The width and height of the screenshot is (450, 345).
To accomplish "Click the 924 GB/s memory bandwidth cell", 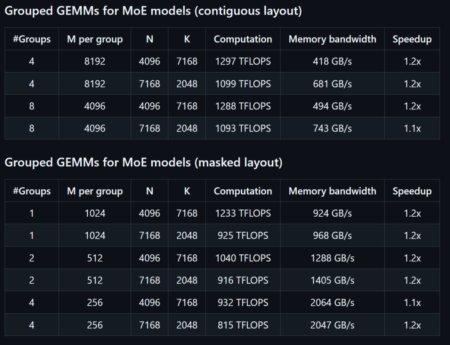I will pyautogui.click(x=332, y=213).
